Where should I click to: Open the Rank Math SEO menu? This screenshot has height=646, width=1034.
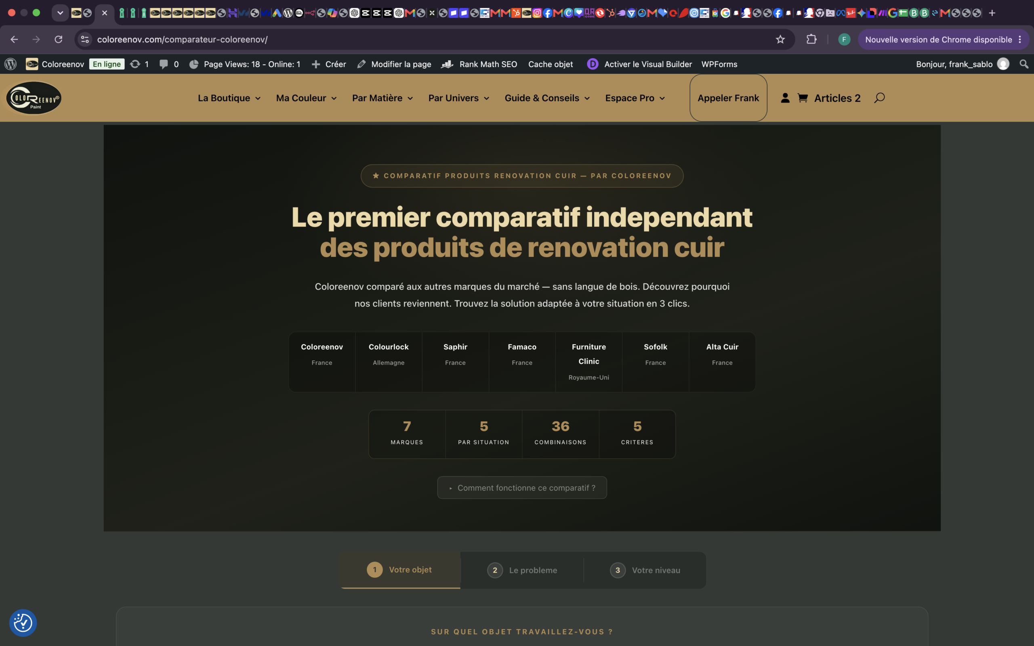click(x=479, y=64)
